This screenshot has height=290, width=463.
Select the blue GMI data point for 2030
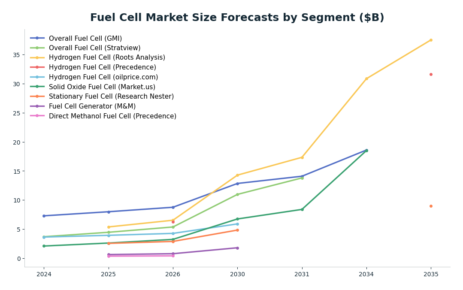(x=237, y=184)
